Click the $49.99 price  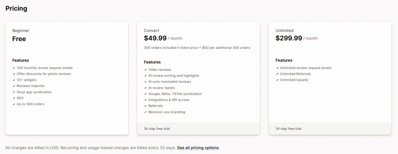tap(155, 38)
